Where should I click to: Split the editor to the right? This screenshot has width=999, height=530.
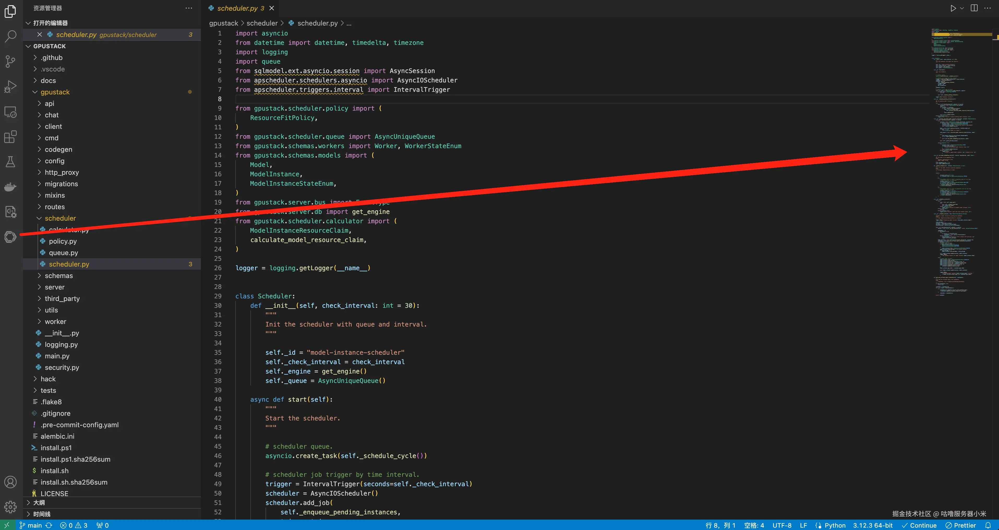coord(974,8)
